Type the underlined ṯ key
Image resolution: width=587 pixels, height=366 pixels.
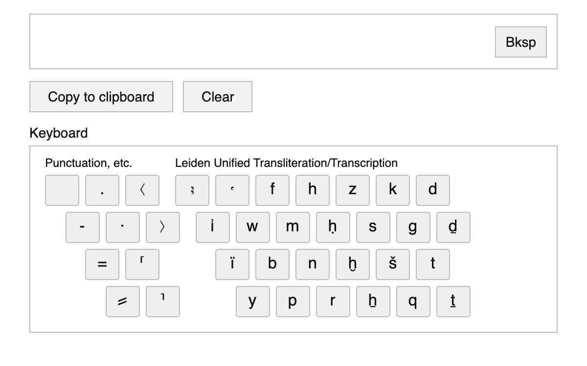pos(453,302)
